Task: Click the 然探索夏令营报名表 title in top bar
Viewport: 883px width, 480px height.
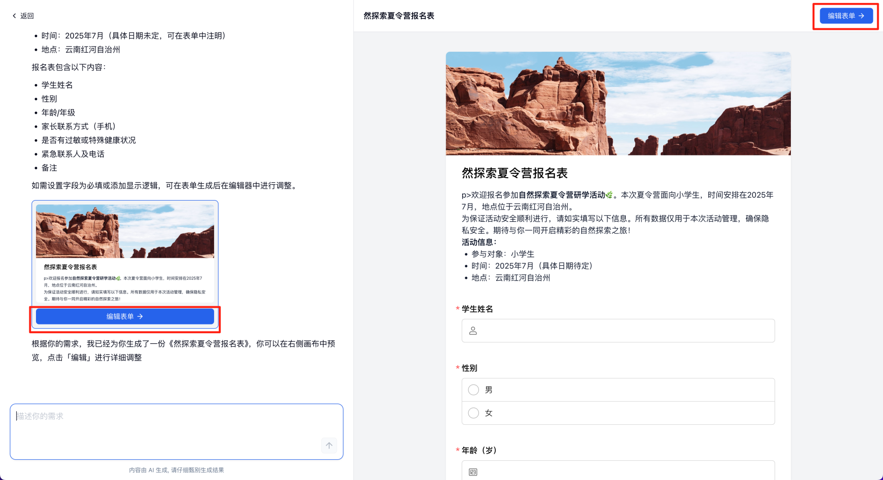Action: click(x=399, y=16)
